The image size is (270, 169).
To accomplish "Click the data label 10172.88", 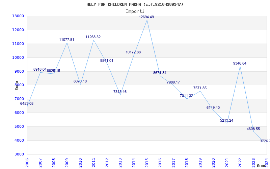I will pyautogui.click(x=133, y=52).
